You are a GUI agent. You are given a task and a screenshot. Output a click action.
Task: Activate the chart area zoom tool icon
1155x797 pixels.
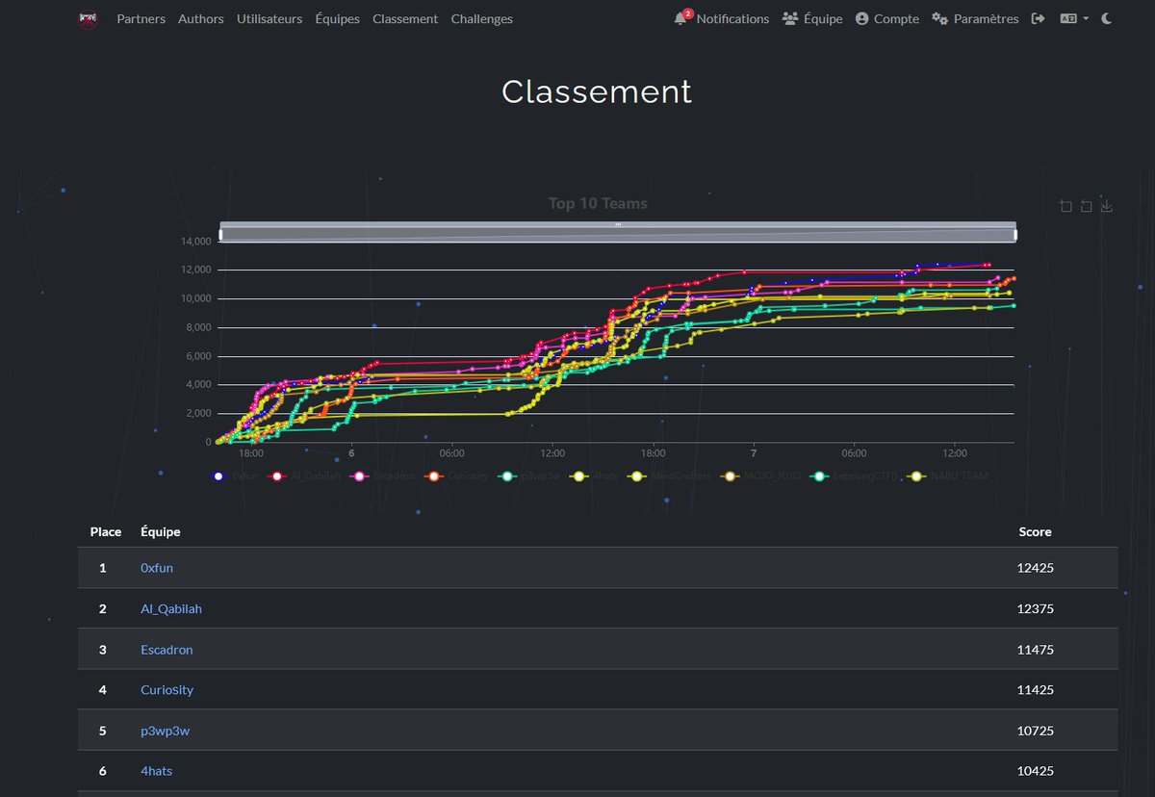coord(1065,206)
